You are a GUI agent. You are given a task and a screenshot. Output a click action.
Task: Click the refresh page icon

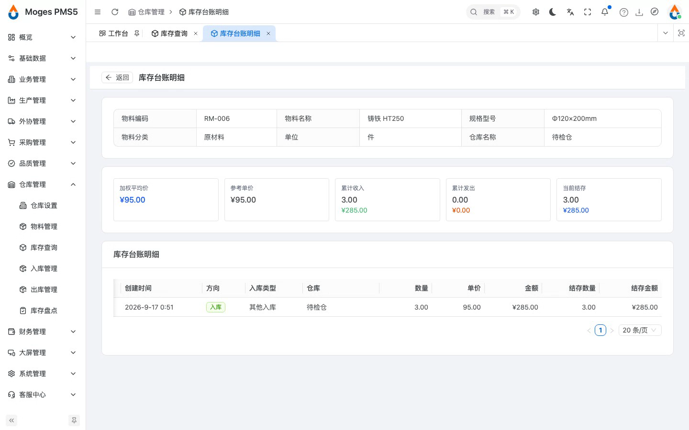[x=115, y=12]
